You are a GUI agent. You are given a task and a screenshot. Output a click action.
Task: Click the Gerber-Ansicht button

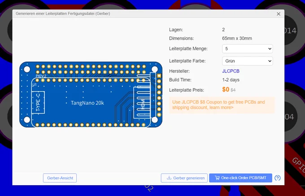pos(60,178)
